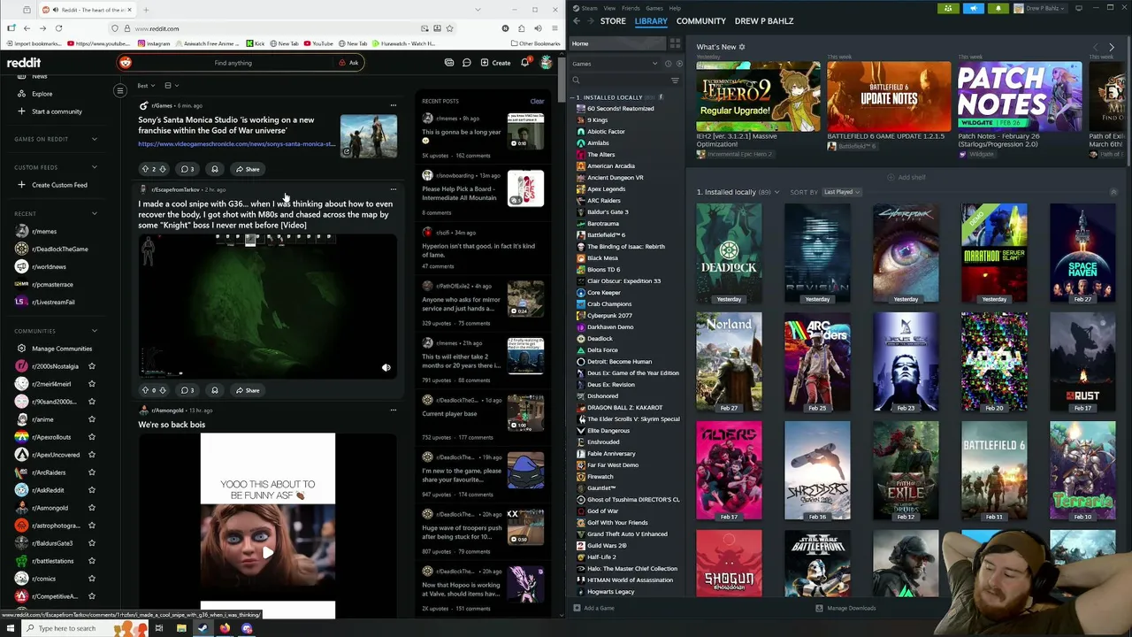This screenshot has width=1132, height=637.
Task: Favorite r/ApexUncovered with star
Action: point(91,455)
